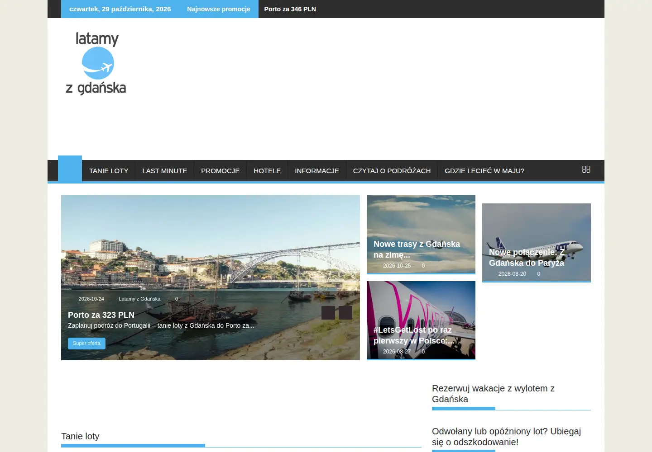Open Czytaj o podróżach page
Image resolution: width=652 pixels, height=452 pixels.
pos(392,171)
